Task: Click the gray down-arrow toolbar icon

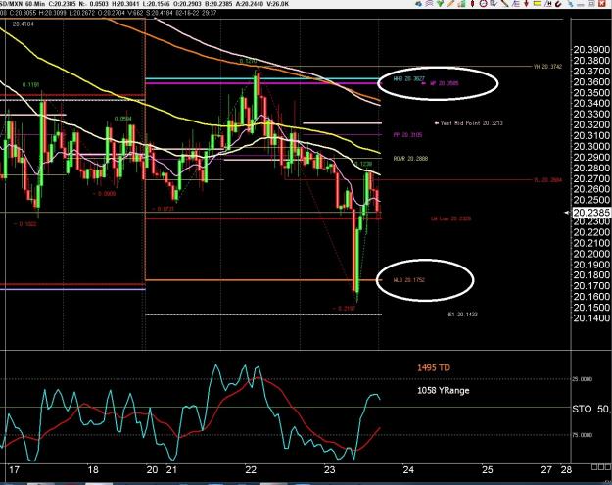Action: pos(494,4)
